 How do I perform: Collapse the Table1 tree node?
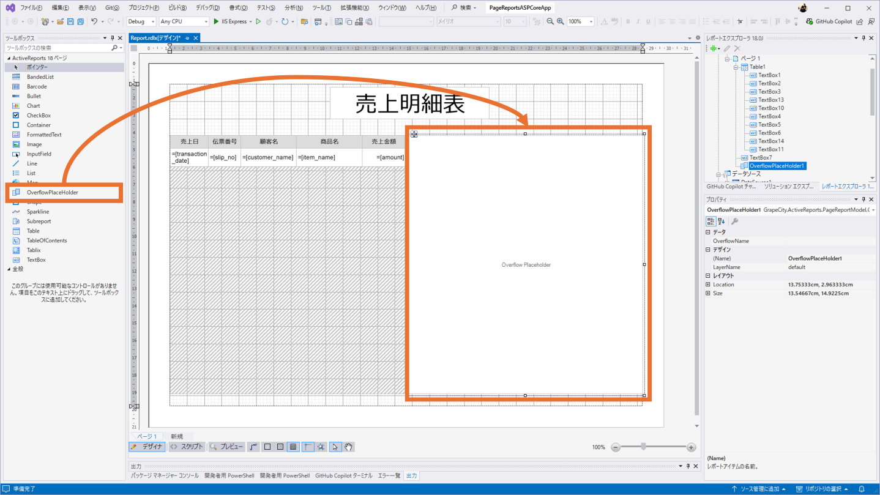coord(737,67)
